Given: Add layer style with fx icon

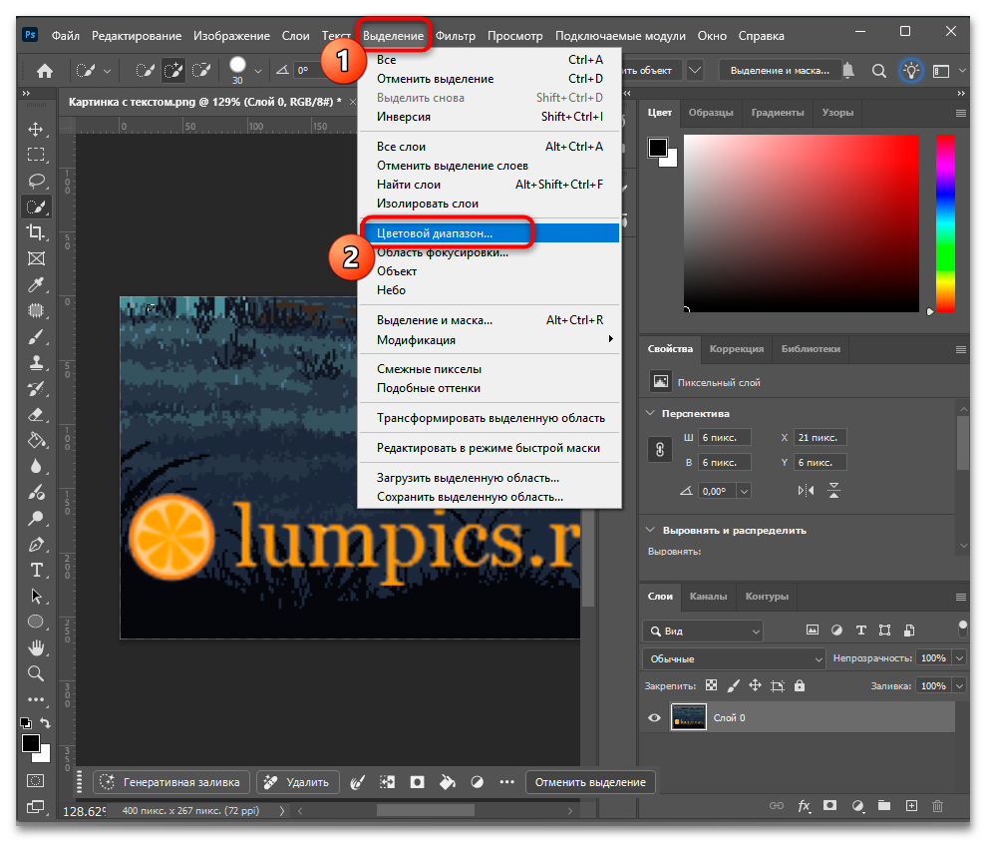Looking at the screenshot, I should (x=804, y=805).
